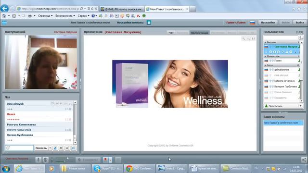Select guest Валерия Горбачева in users list
The width and height of the screenshot is (308, 173).
[x=282, y=86]
